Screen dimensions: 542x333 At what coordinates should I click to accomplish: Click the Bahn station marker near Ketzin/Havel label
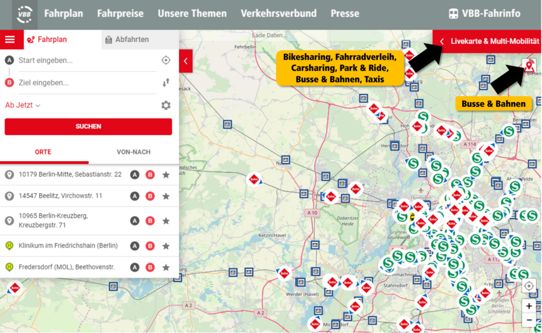(x=284, y=273)
